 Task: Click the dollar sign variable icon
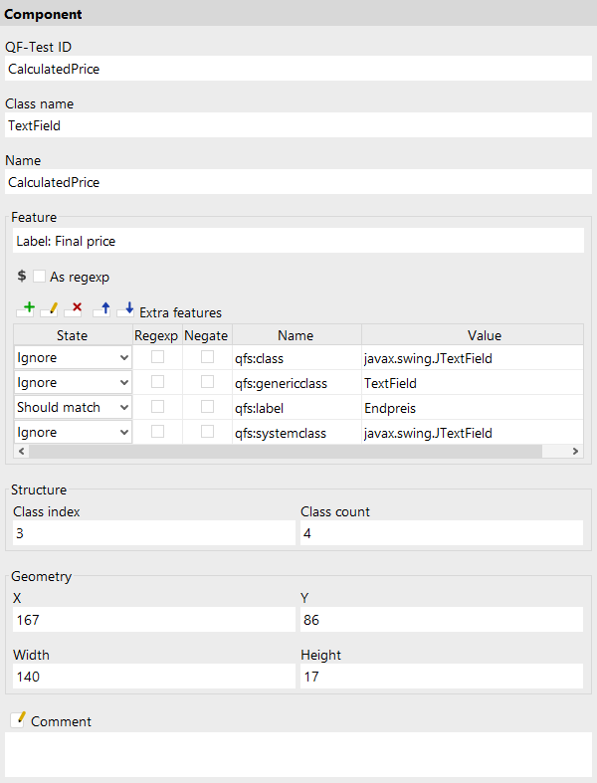pos(22,276)
